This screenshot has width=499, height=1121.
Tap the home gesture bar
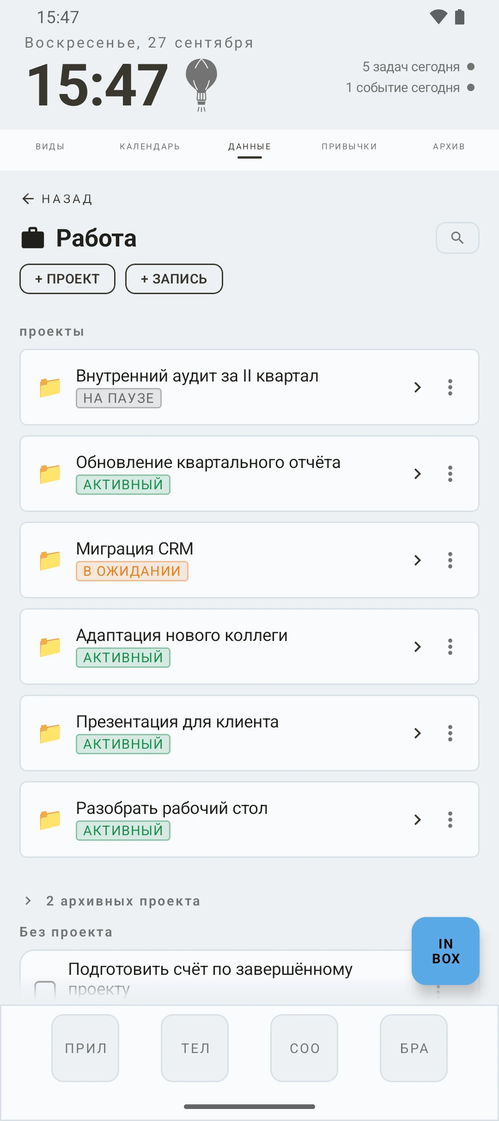click(x=249, y=1107)
